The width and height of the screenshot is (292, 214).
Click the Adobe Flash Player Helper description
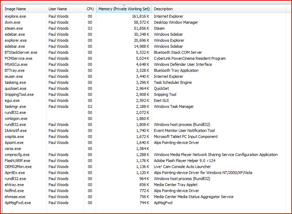185,161
